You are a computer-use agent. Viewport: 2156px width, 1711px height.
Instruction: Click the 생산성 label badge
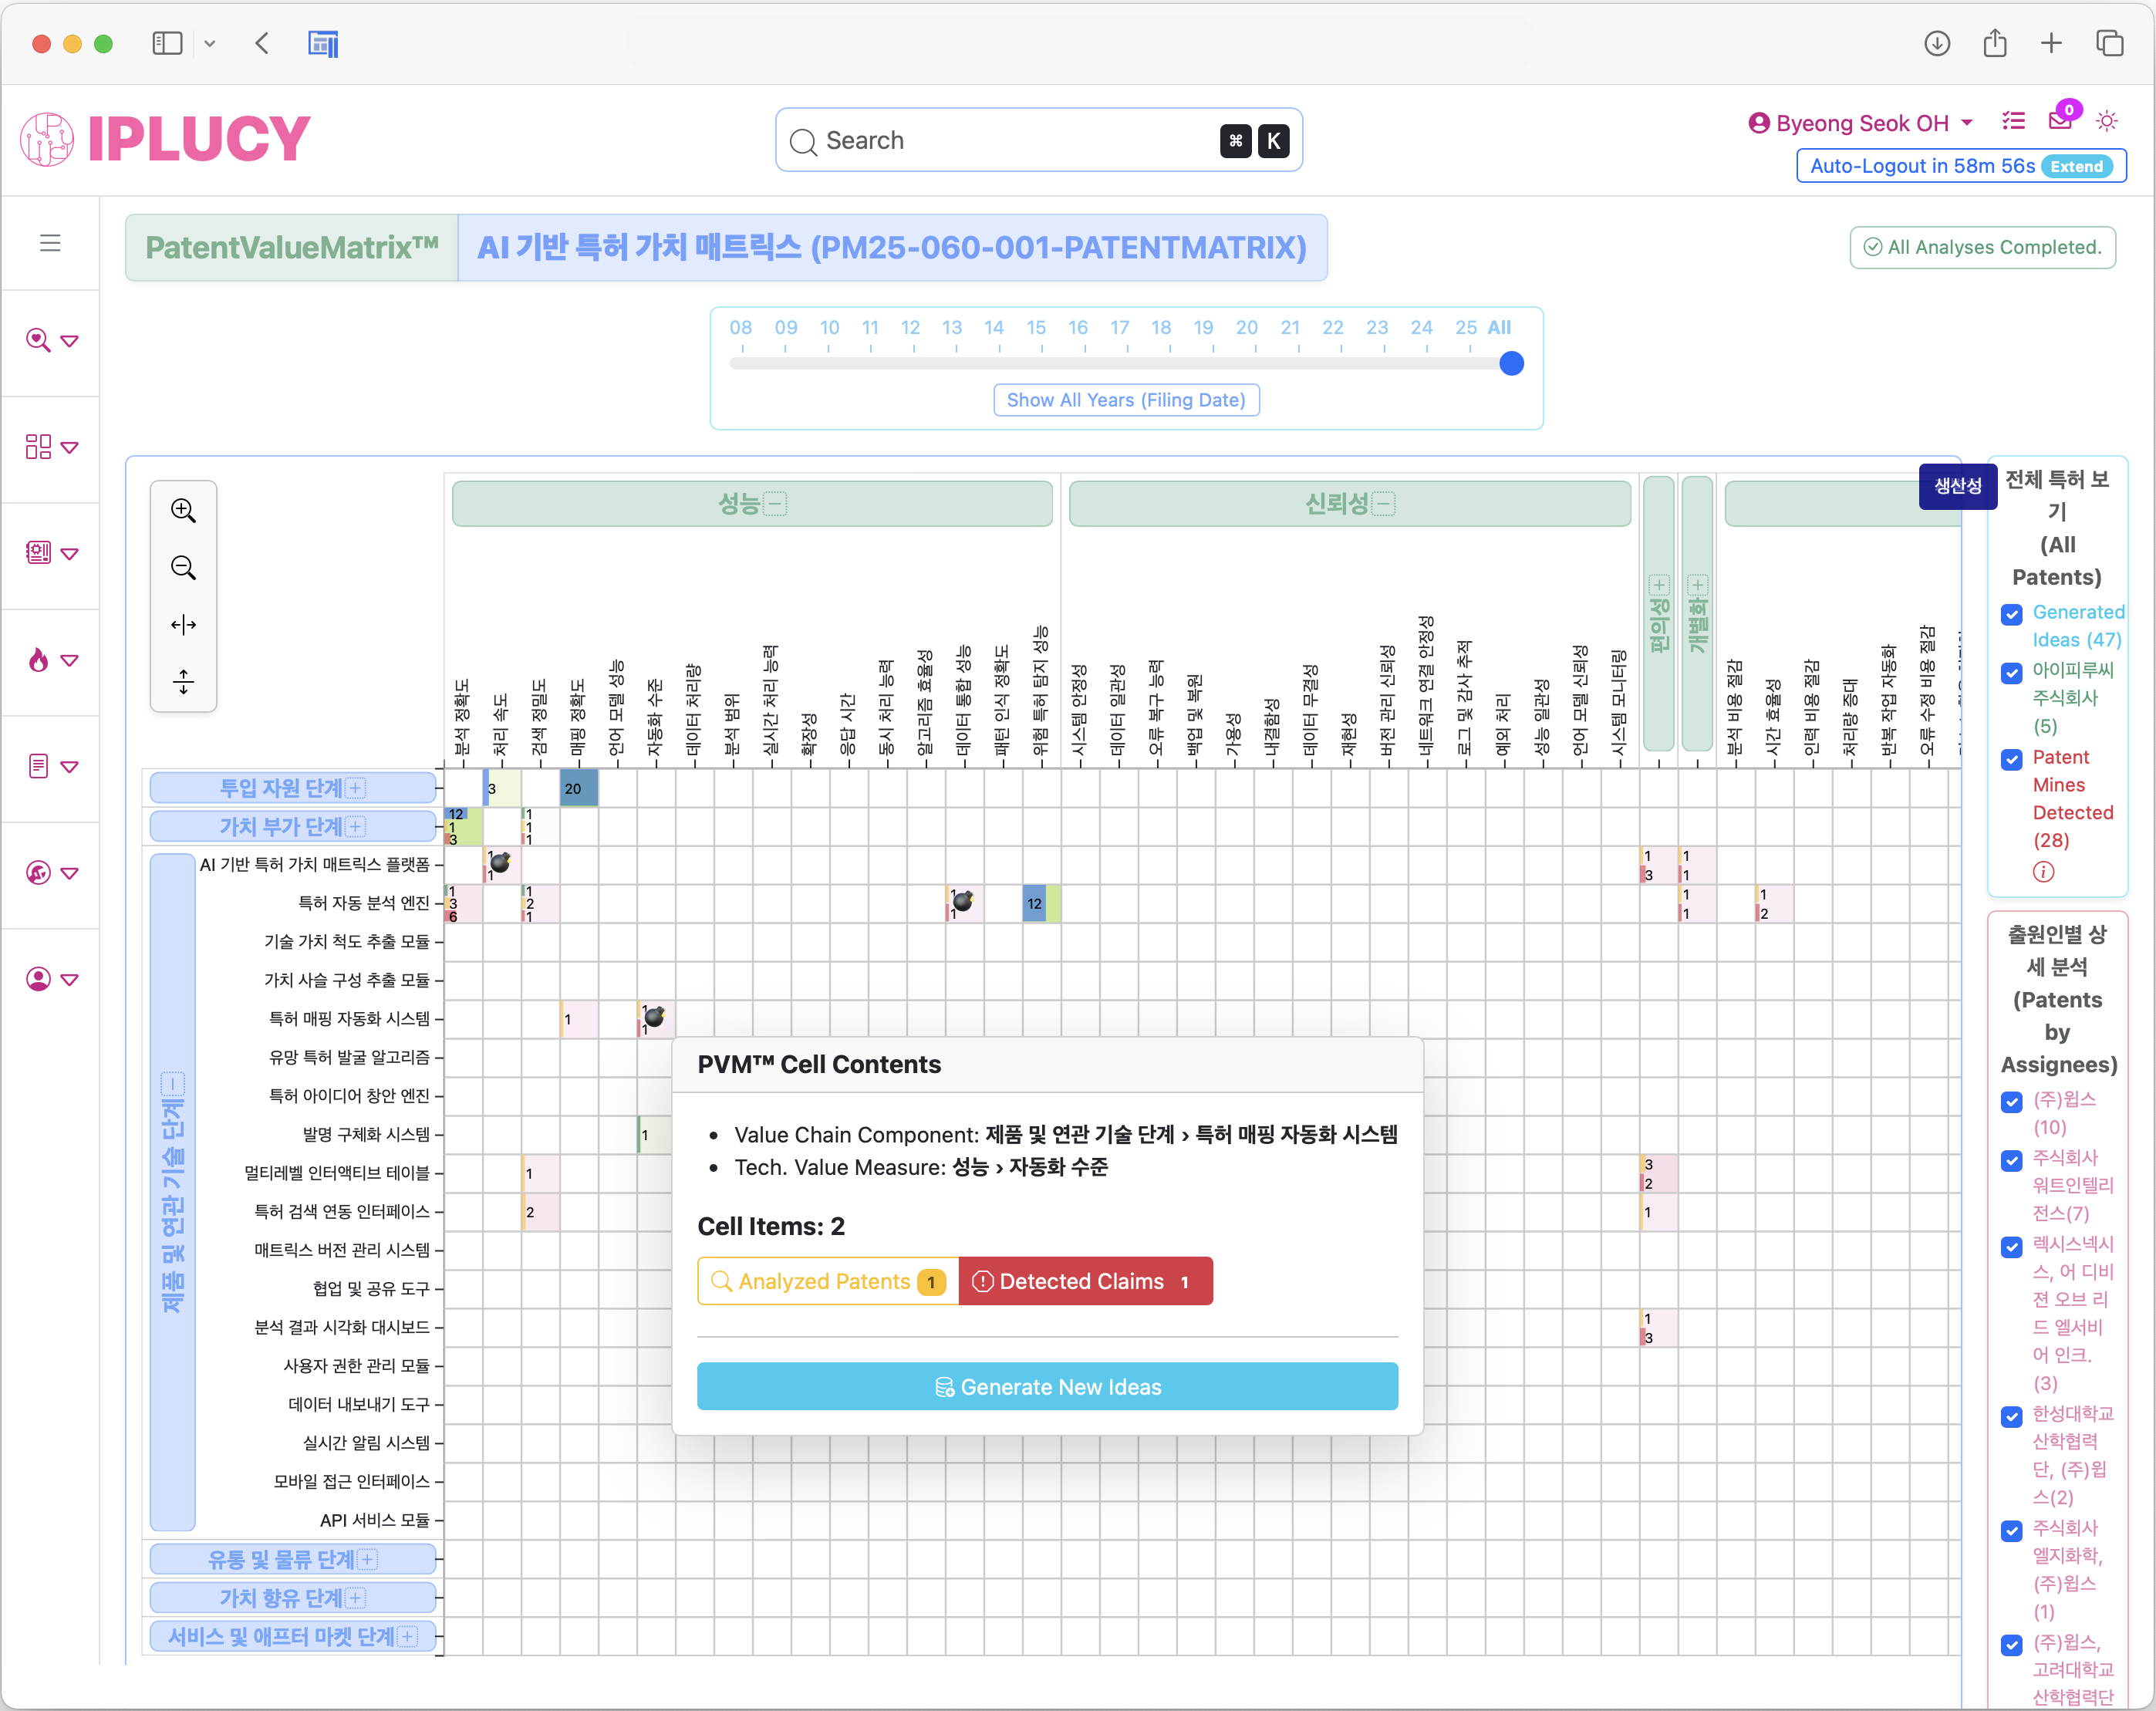[1957, 486]
